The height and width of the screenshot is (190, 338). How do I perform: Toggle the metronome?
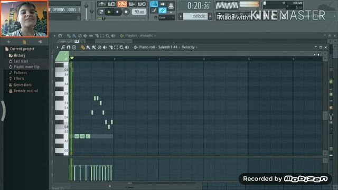[x=102, y=4]
